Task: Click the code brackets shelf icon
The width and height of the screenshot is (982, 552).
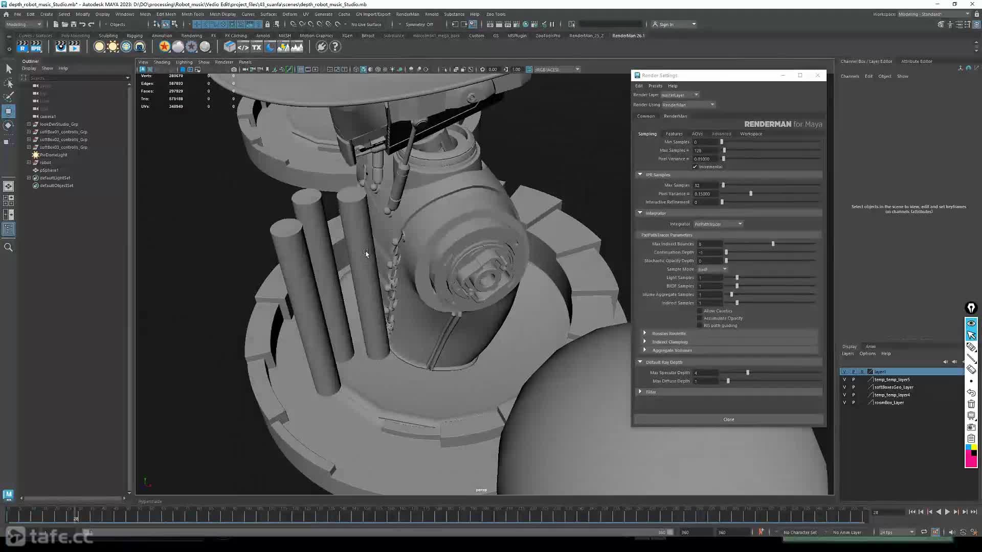Action: pos(243,47)
